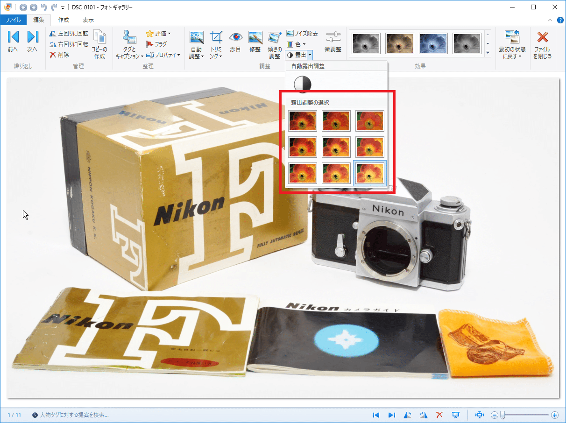Open 微調整 fine tune panel
This screenshot has height=423, width=566.
(333, 42)
